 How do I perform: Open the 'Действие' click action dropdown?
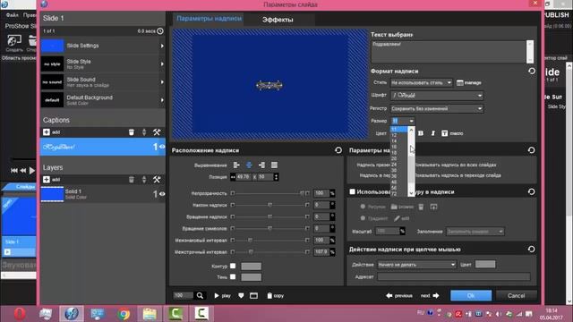[416, 265]
